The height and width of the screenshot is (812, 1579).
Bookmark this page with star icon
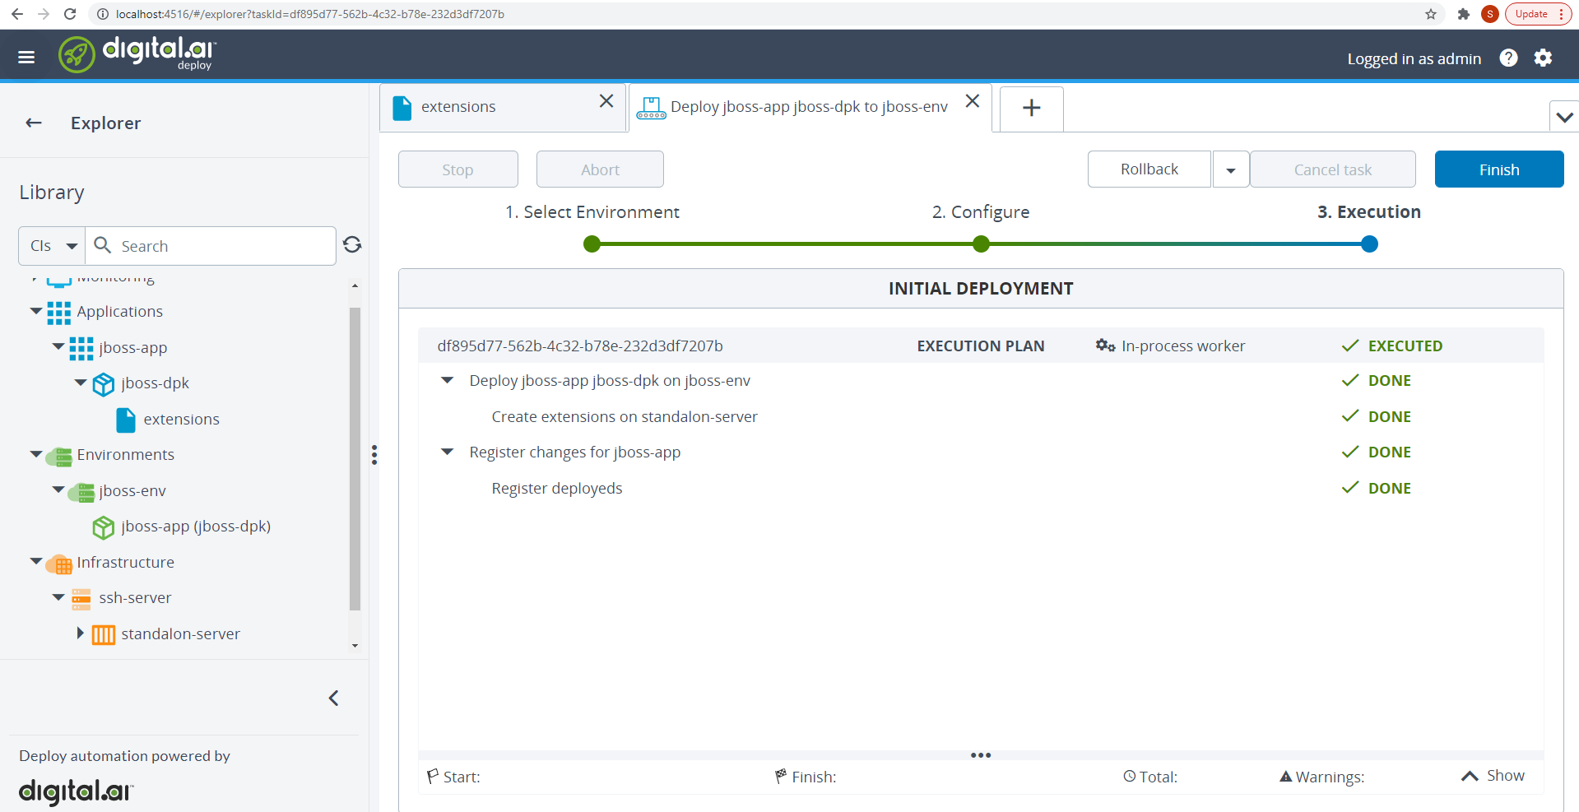click(1431, 14)
